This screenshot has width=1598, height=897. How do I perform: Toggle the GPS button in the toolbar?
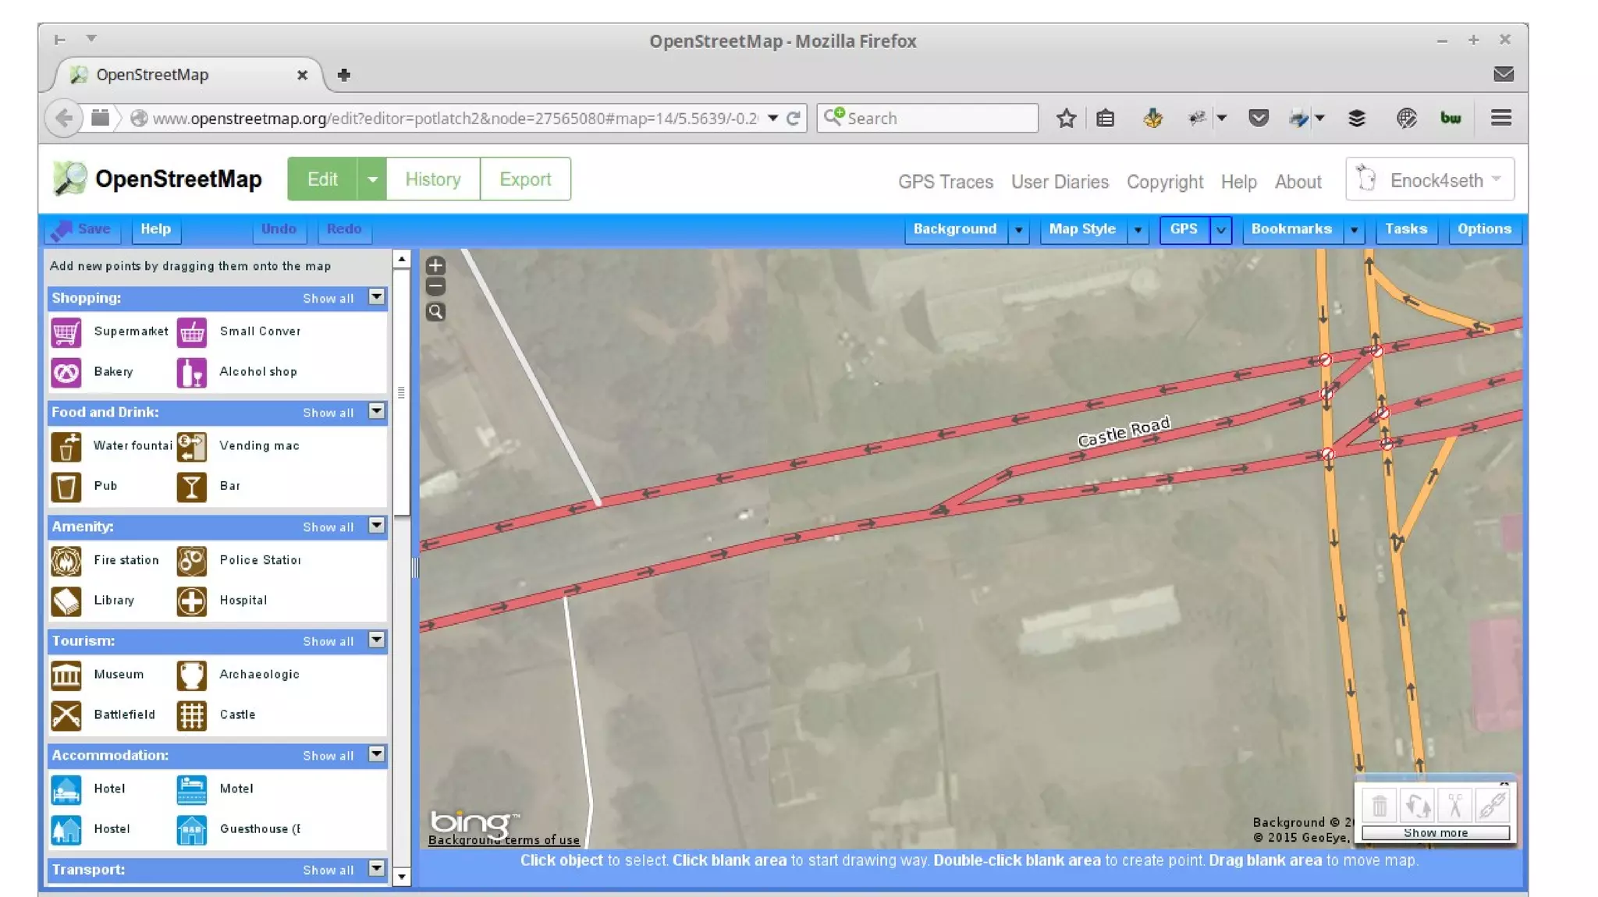(x=1184, y=229)
